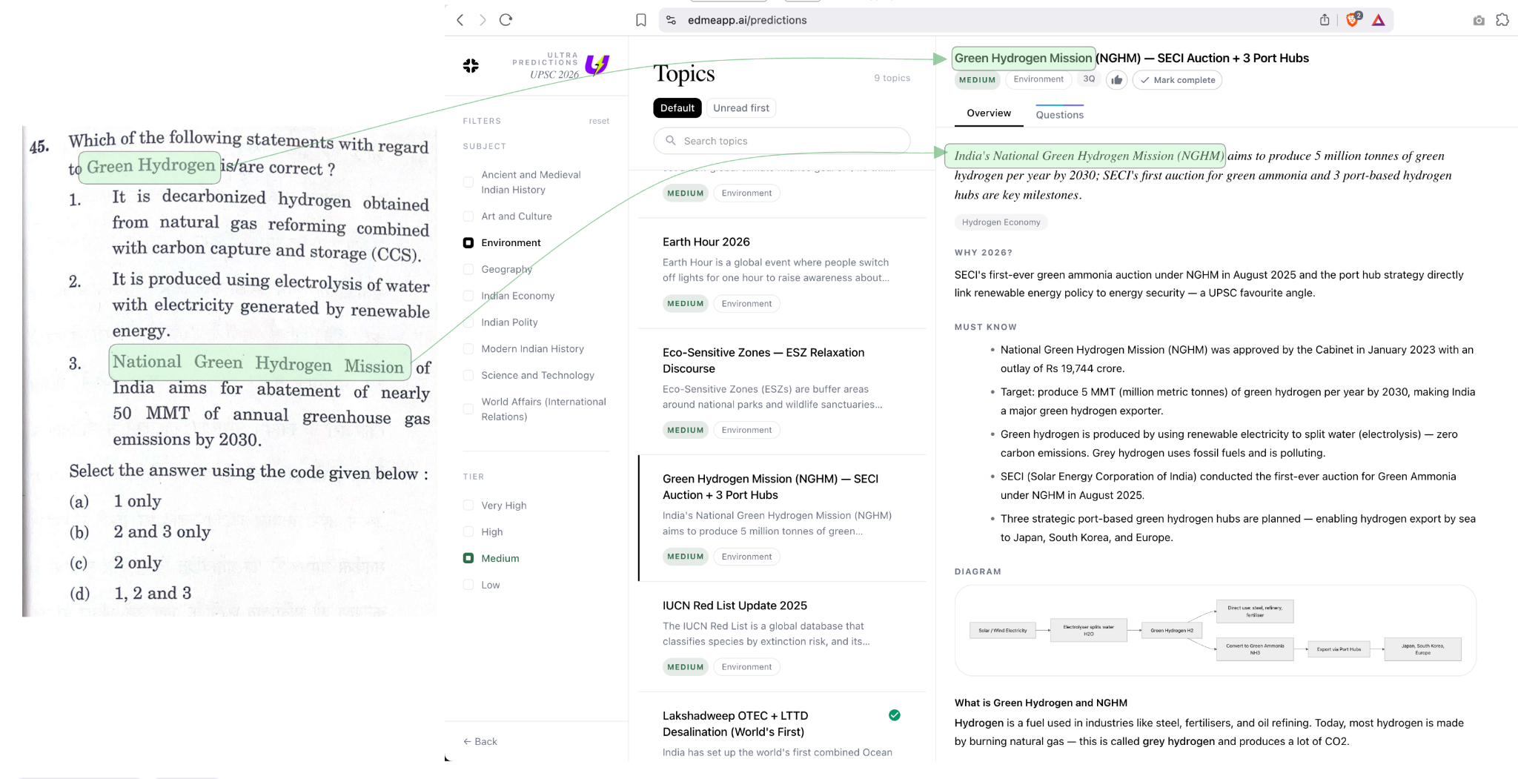Check the Science and Technology filter
1518x779 pixels.
468,376
